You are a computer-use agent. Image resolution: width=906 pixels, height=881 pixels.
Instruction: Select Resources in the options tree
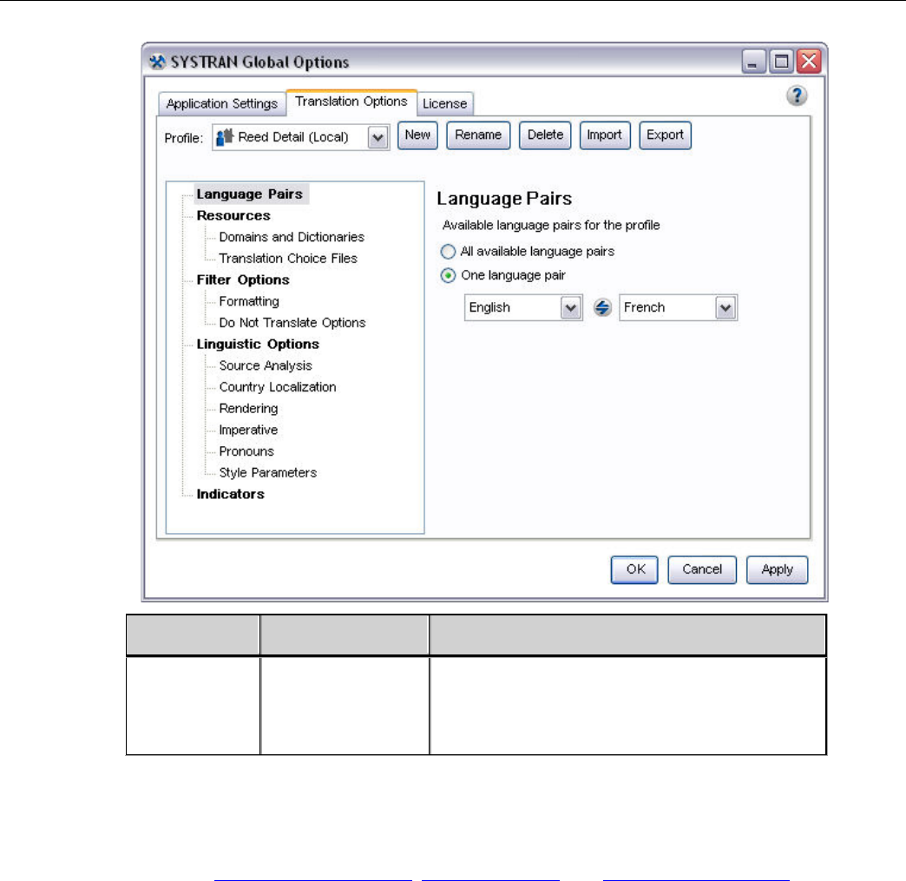pos(233,215)
